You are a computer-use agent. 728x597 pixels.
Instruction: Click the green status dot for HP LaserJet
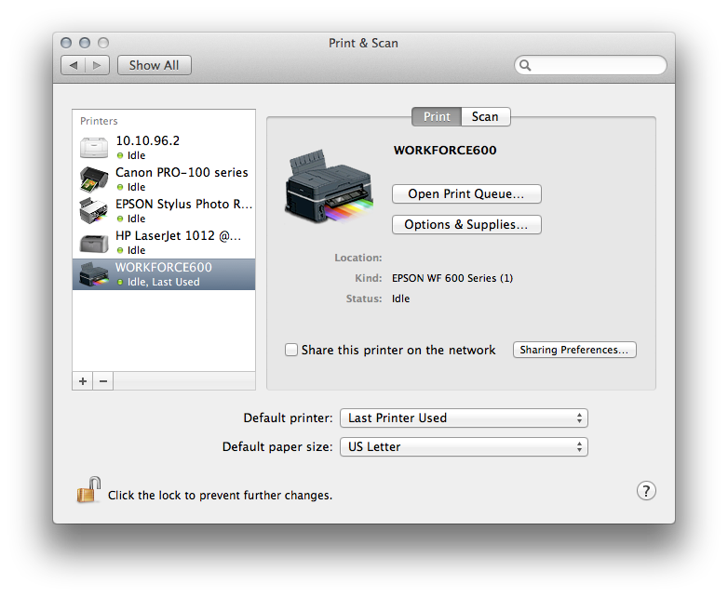120,250
